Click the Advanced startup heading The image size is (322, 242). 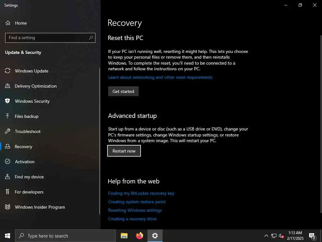tap(132, 116)
